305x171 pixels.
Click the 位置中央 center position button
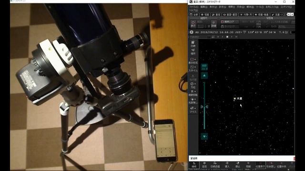click(x=282, y=165)
